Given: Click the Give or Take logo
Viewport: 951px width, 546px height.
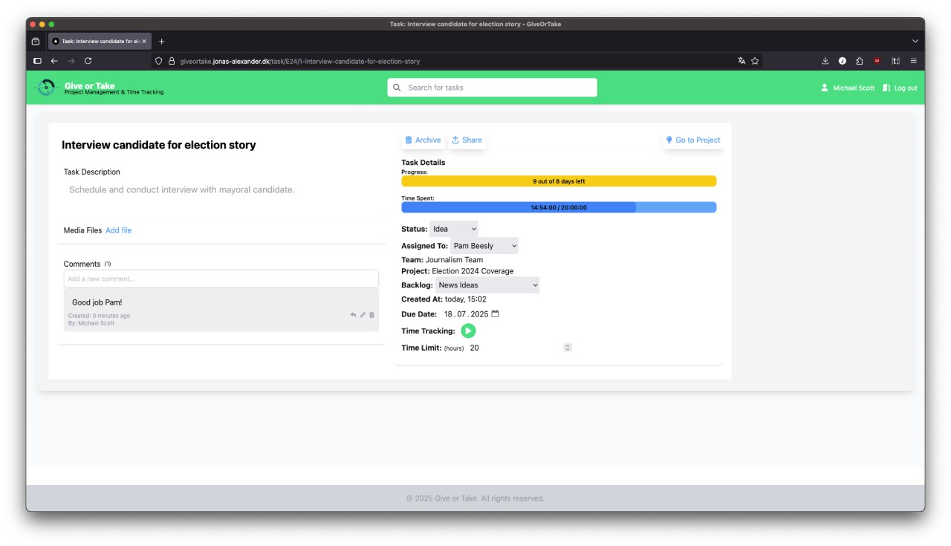Looking at the screenshot, I should coord(46,88).
